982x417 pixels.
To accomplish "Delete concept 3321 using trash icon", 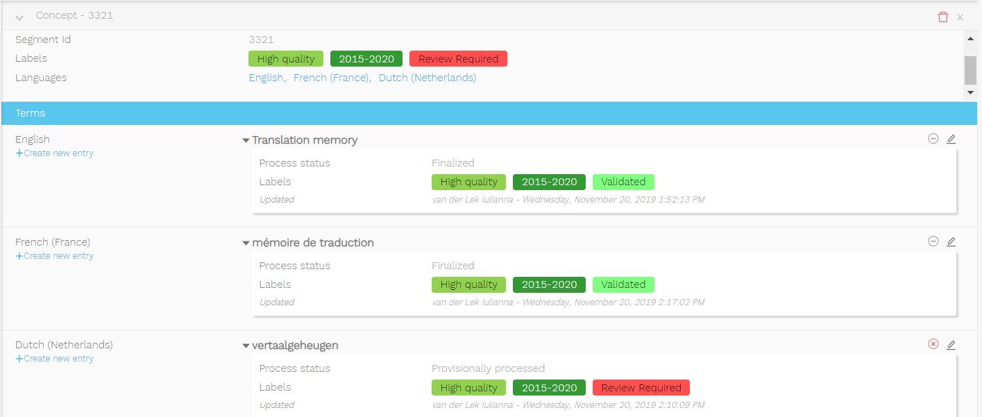I will (942, 17).
